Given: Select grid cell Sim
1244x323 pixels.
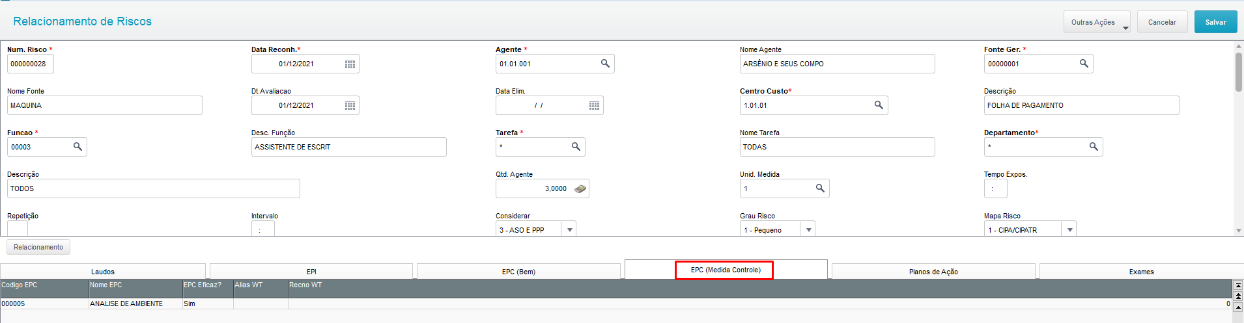Looking at the screenshot, I should (x=208, y=304).
